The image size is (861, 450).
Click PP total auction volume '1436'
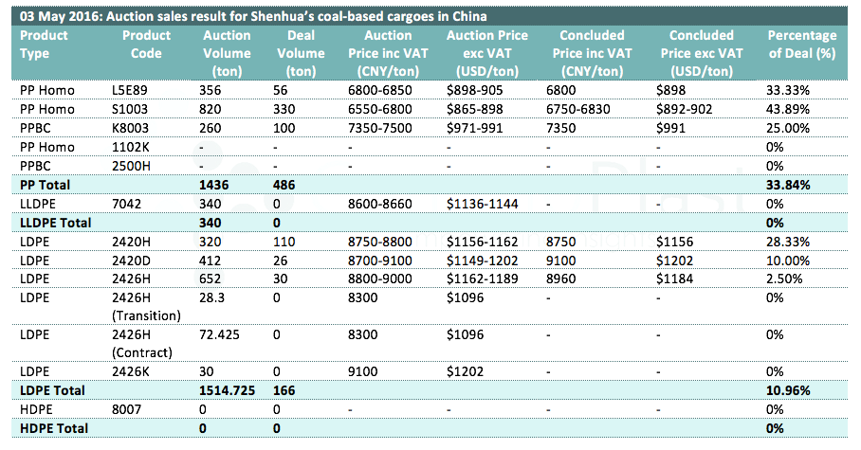coord(213,185)
